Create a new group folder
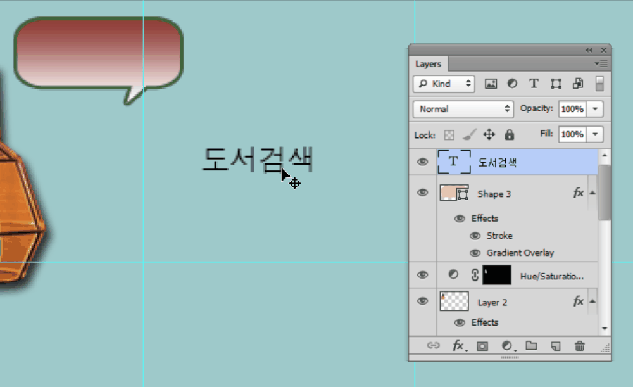This screenshot has height=387, width=633. pos(531,345)
